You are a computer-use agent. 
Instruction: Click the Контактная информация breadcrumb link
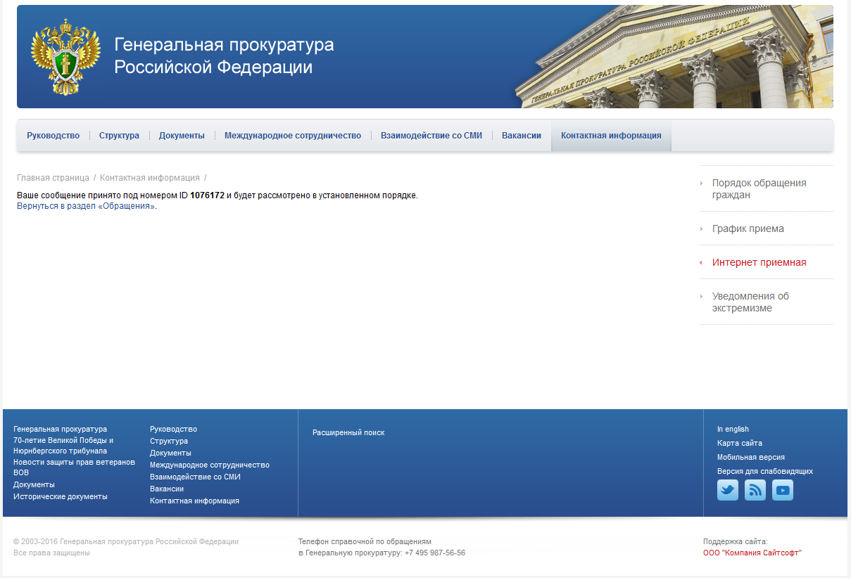150,178
